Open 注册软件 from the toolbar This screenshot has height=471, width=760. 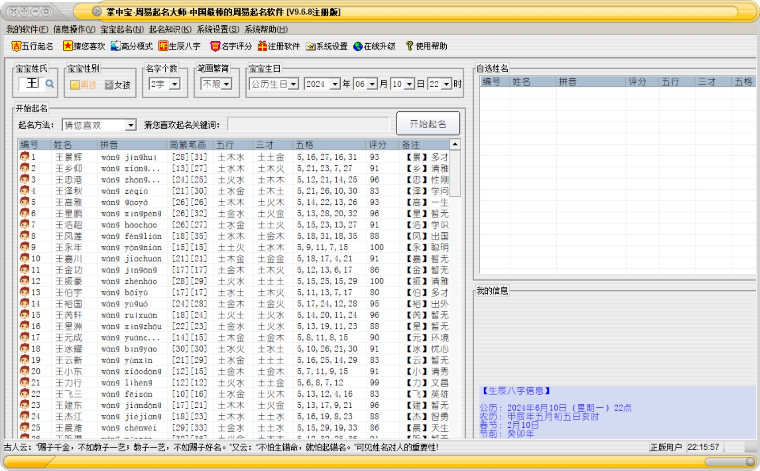[x=279, y=46]
